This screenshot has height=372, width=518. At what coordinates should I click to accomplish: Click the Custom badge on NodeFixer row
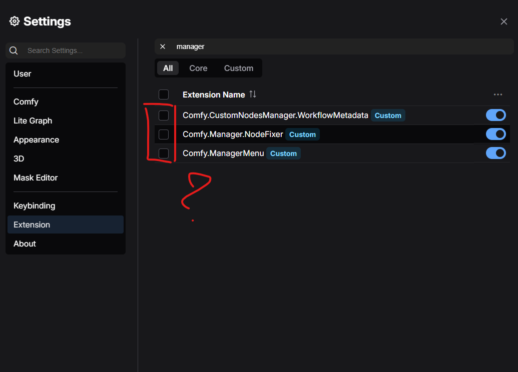coord(302,134)
